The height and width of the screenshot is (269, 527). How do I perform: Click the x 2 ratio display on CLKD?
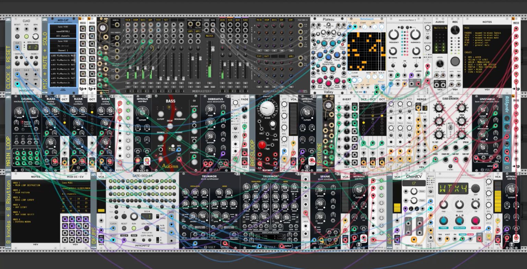[33, 47]
